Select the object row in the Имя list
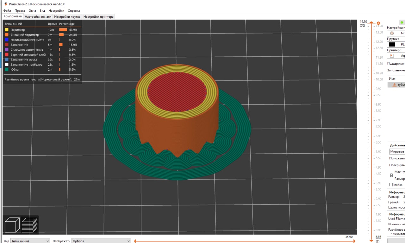The image size is (405, 243). pos(396,85)
